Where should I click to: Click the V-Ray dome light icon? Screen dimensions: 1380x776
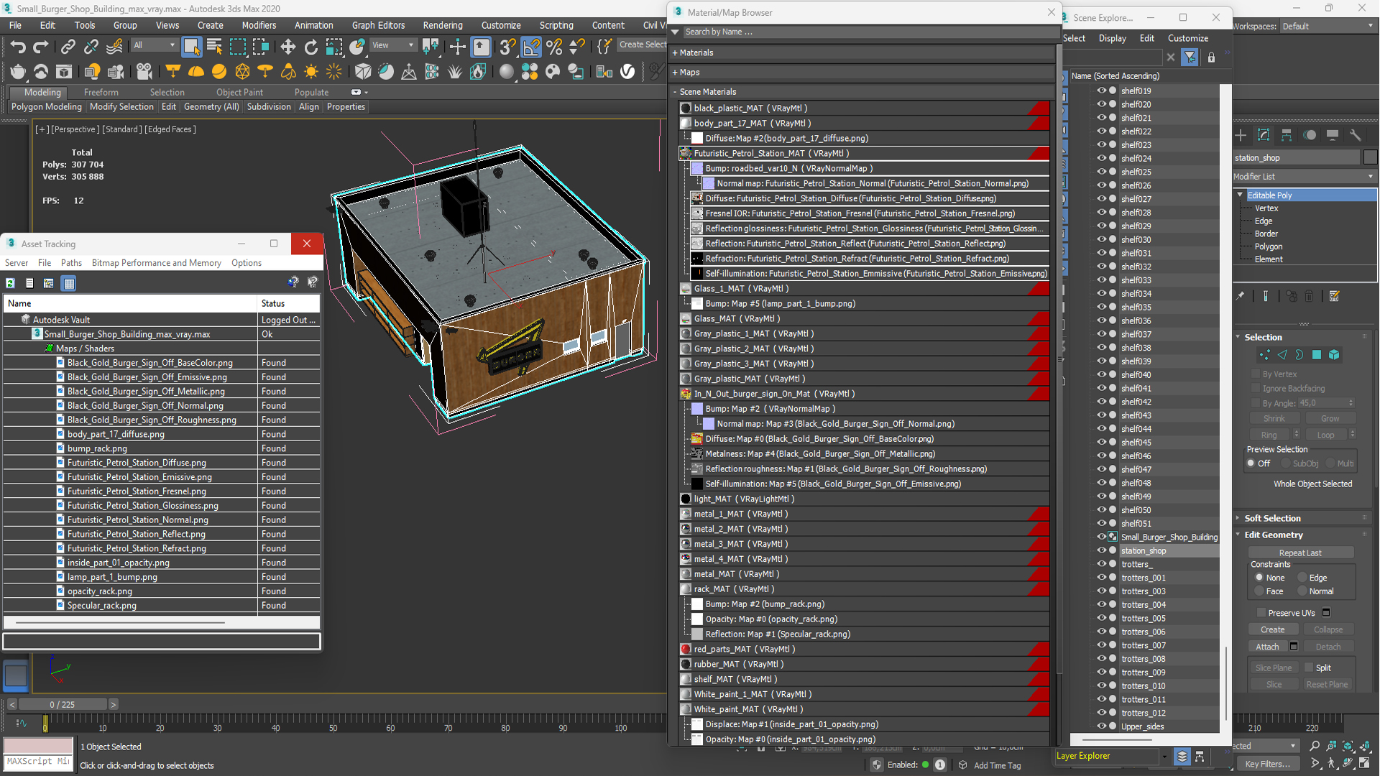[196, 71]
